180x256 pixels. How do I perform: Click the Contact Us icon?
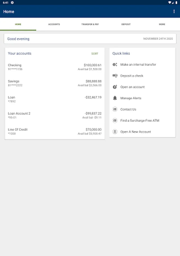[115, 109]
